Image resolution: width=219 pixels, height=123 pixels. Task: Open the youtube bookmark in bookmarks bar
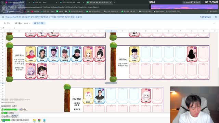[35, 11]
